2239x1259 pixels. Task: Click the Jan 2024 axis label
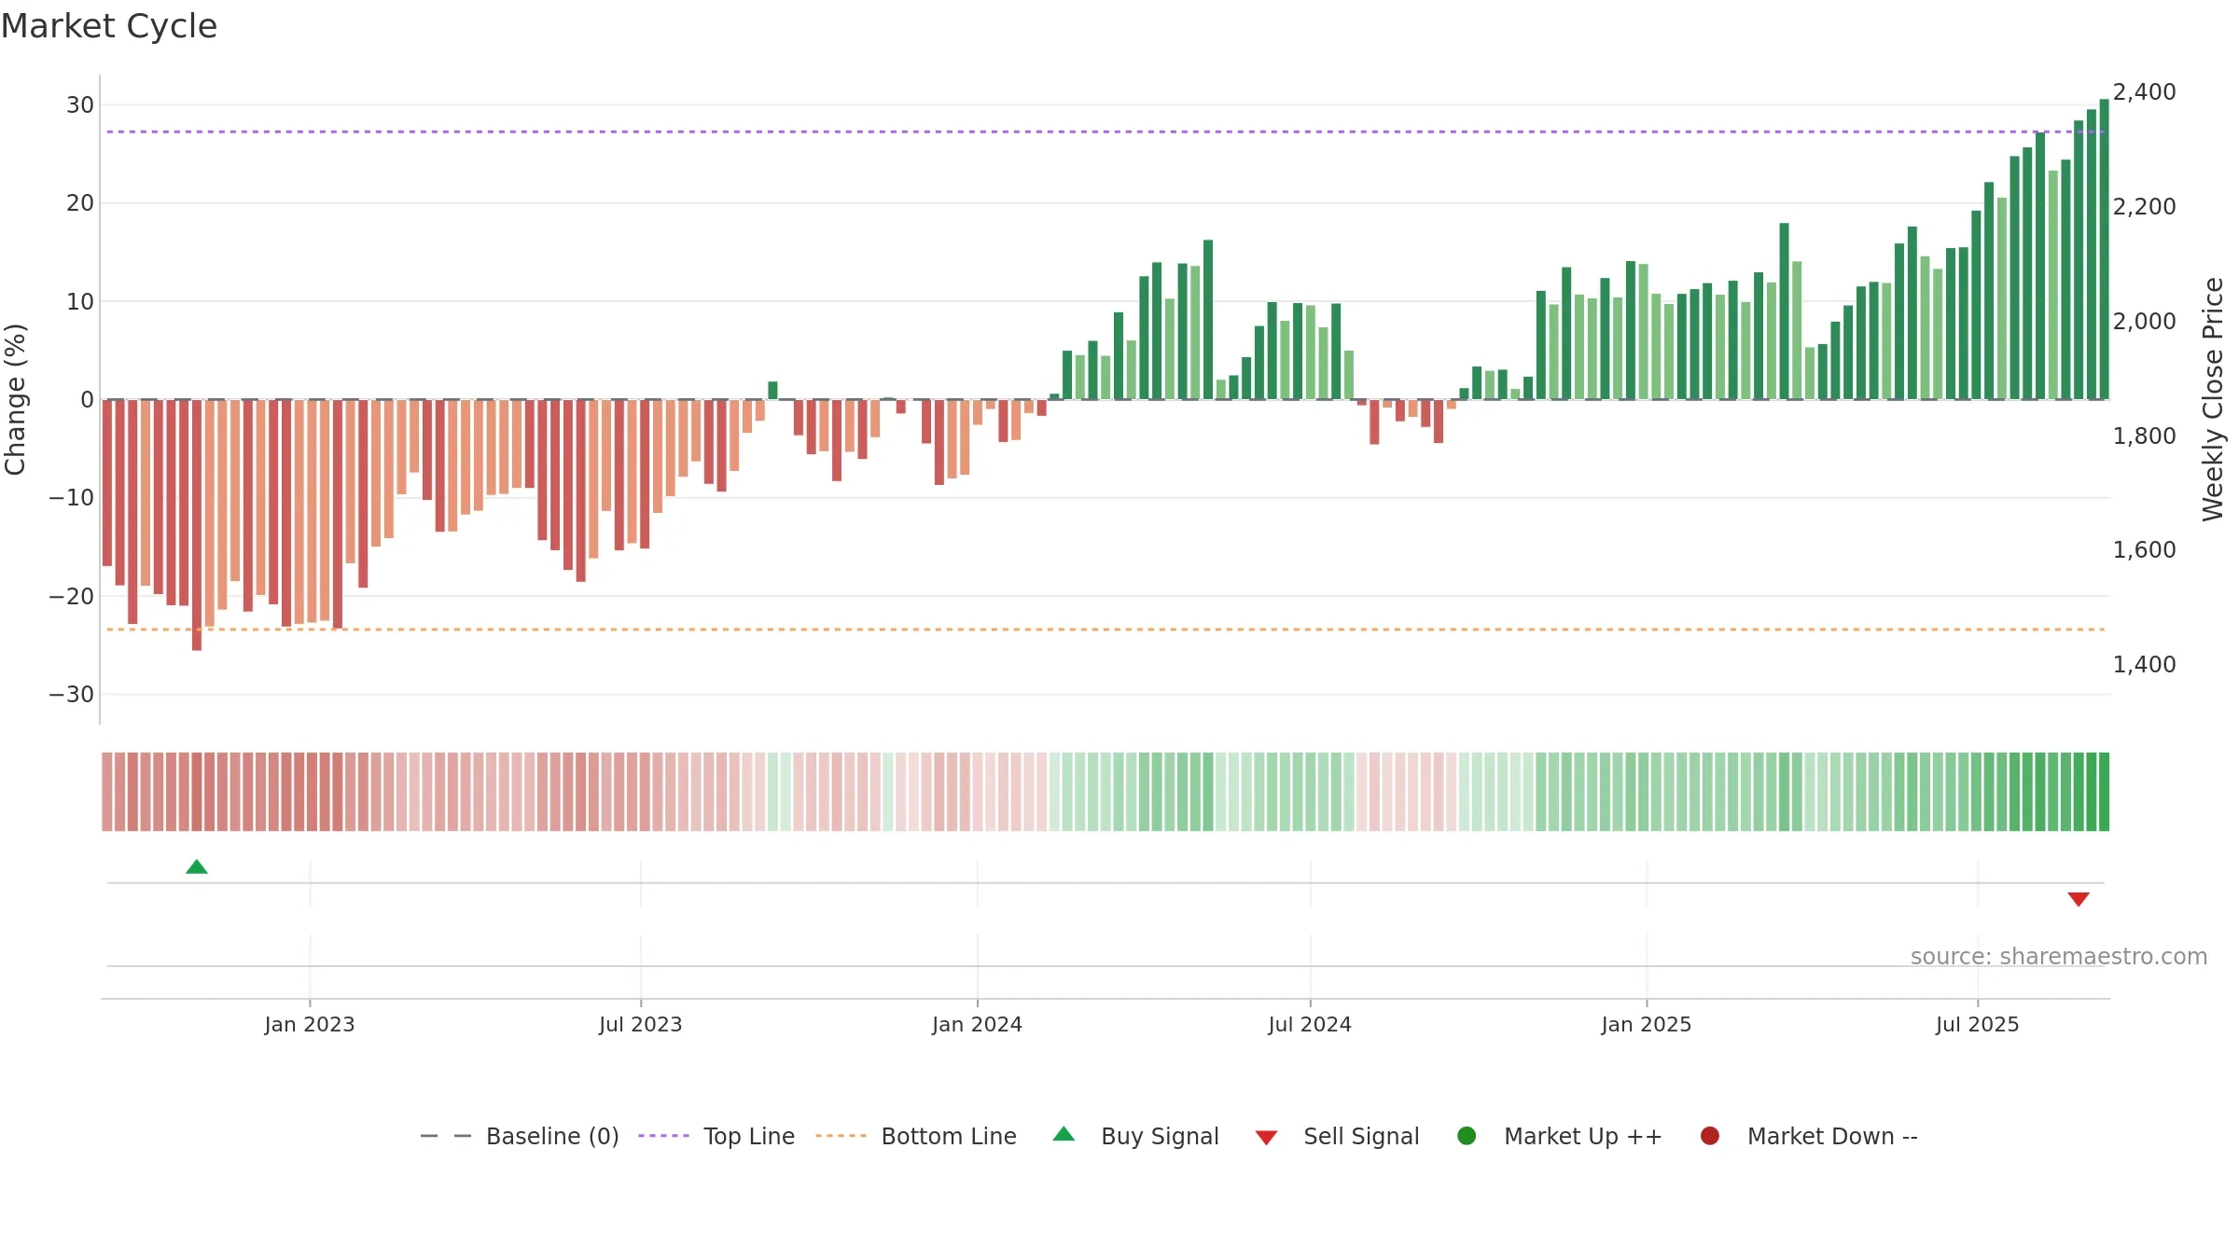(x=977, y=1024)
